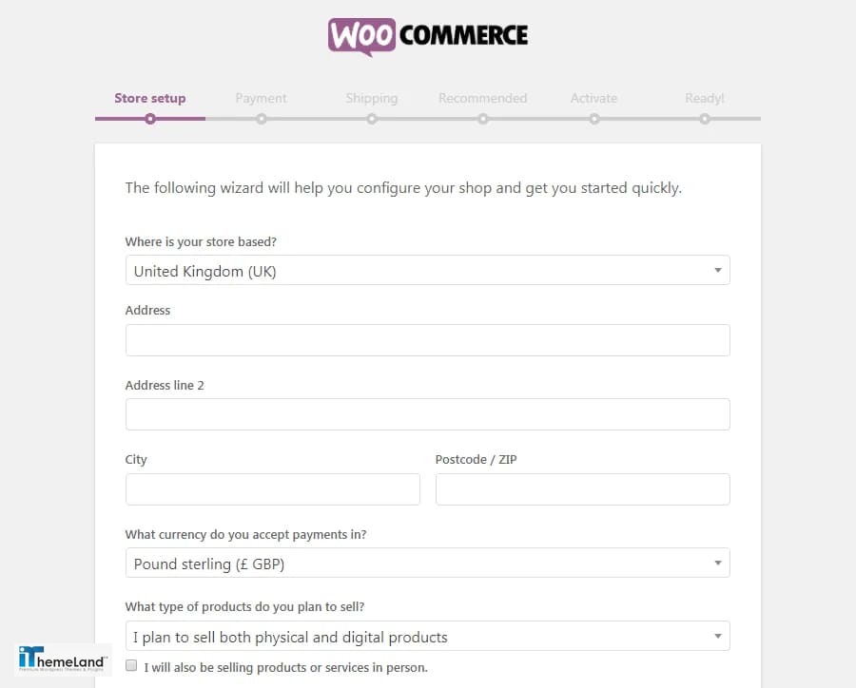Click the Store setup step dot
This screenshot has height=688, width=856.
(x=150, y=119)
